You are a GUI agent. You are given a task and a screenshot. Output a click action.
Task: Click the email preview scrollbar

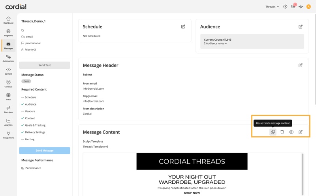coord(303,174)
